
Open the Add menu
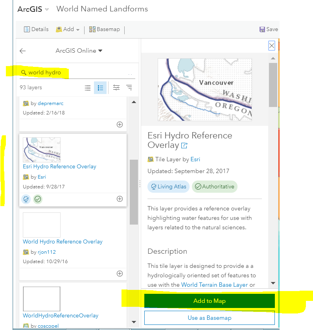[x=68, y=29]
